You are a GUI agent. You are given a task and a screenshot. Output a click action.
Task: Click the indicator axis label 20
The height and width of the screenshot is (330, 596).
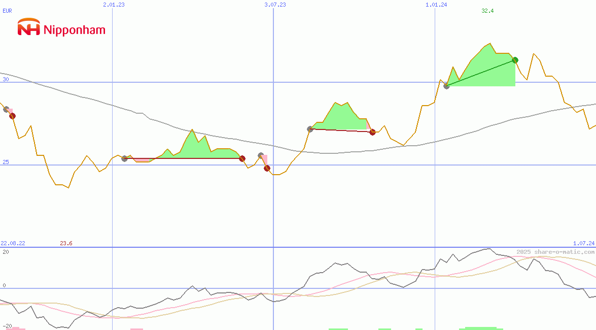pos(6,252)
